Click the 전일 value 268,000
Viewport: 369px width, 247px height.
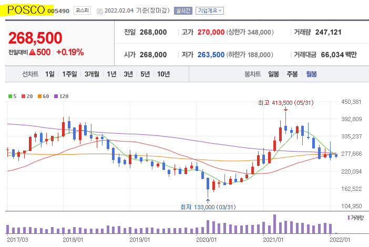(x=153, y=32)
